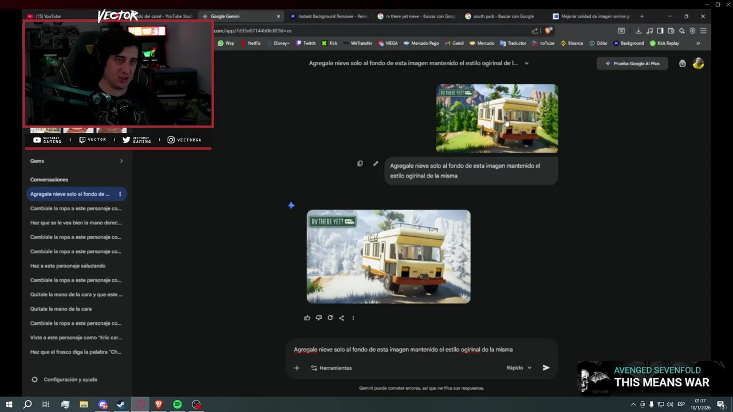Click the generated snowy RV image
Viewport: 733px width, 412px height.
(x=388, y=256)
